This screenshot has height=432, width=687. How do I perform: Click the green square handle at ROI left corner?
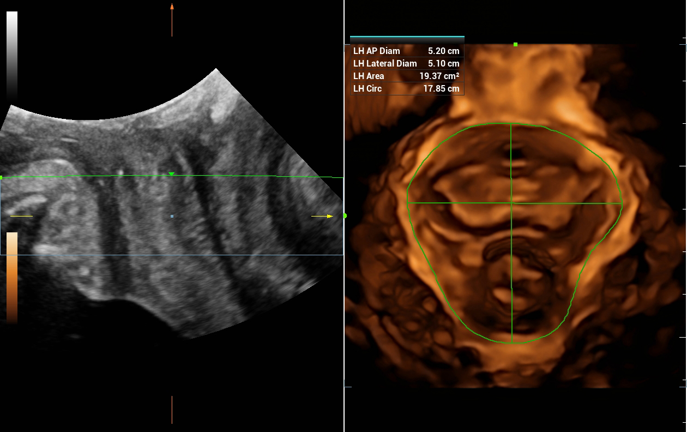coord(1,177)
